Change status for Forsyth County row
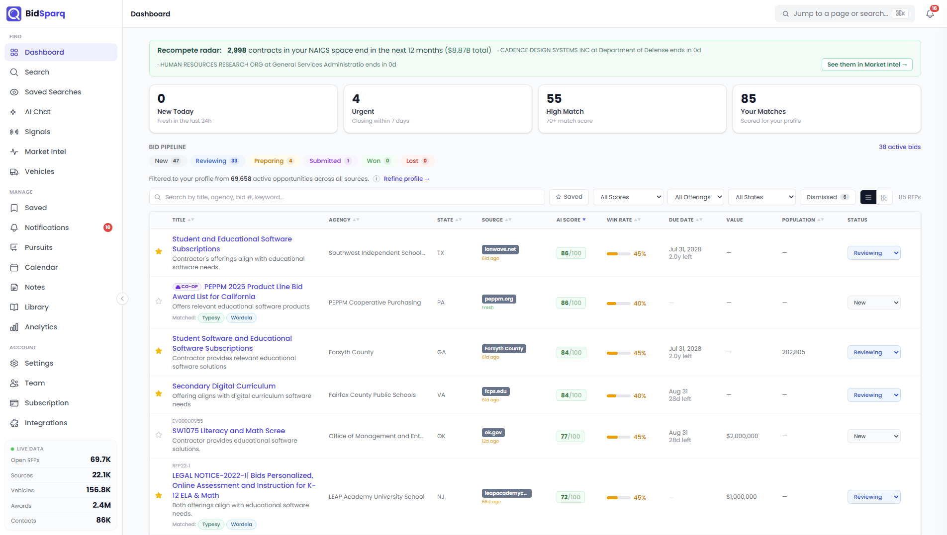 point(874,352)
